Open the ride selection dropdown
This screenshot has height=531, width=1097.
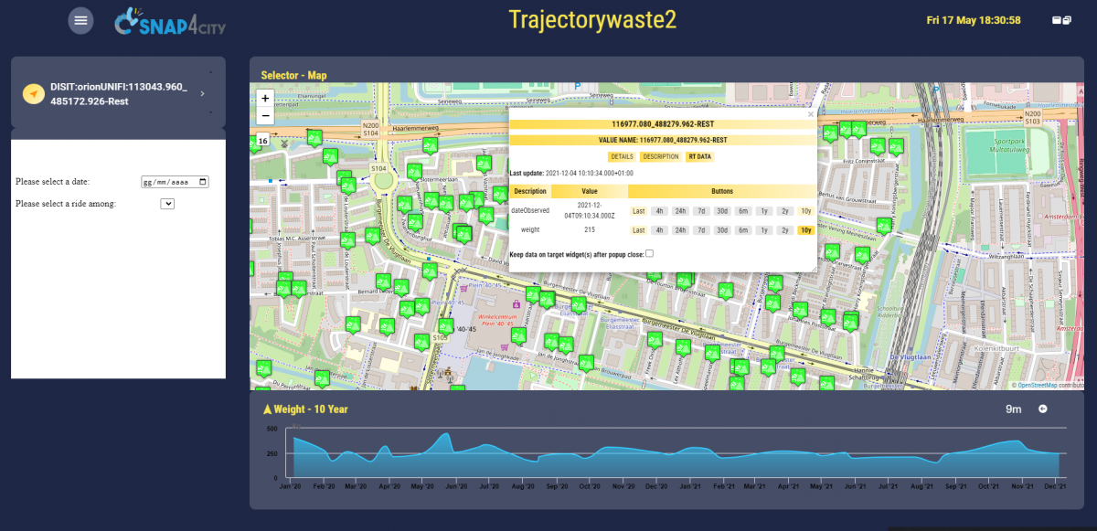167,204
